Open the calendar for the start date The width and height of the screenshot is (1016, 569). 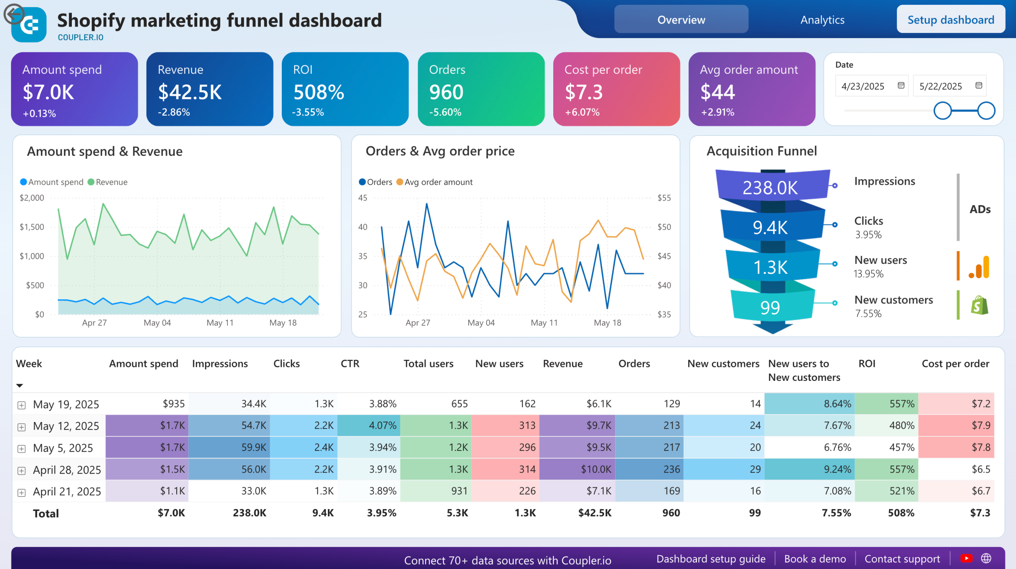[x=900, y=86]
